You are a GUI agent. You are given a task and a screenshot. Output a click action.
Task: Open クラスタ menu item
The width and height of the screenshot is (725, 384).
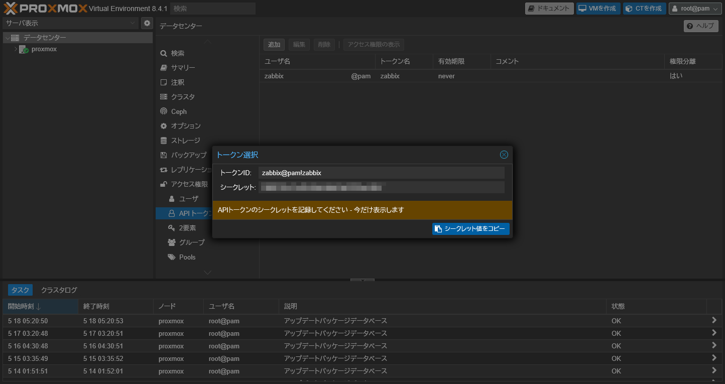[183, 97]
